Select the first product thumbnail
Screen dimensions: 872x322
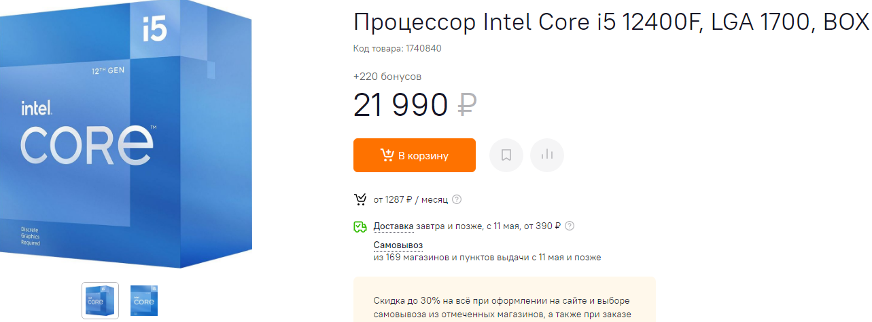(101, 300)
